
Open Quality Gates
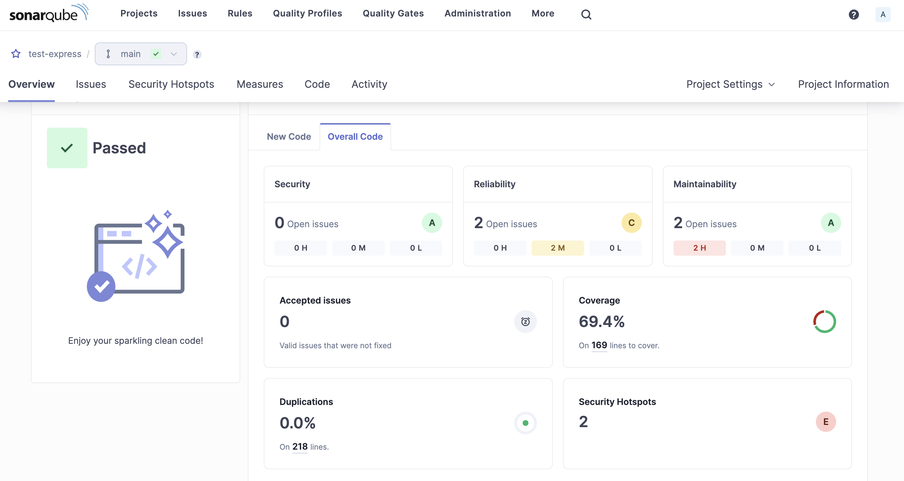point(393,13)
